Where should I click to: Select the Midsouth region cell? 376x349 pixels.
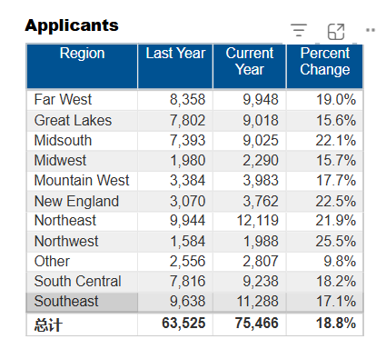coord(82,141)
